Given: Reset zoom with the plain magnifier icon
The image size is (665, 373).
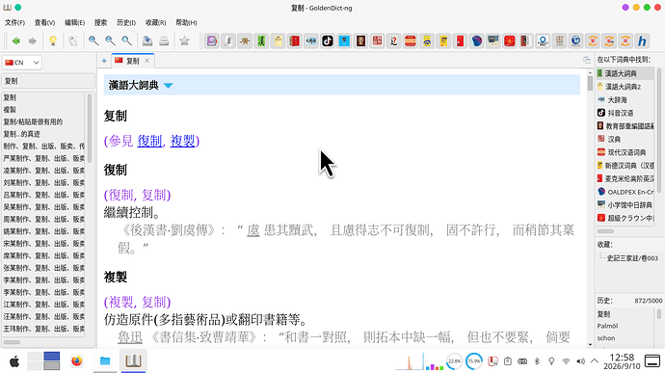Looking at the screenshot, I should click(126, 40).
